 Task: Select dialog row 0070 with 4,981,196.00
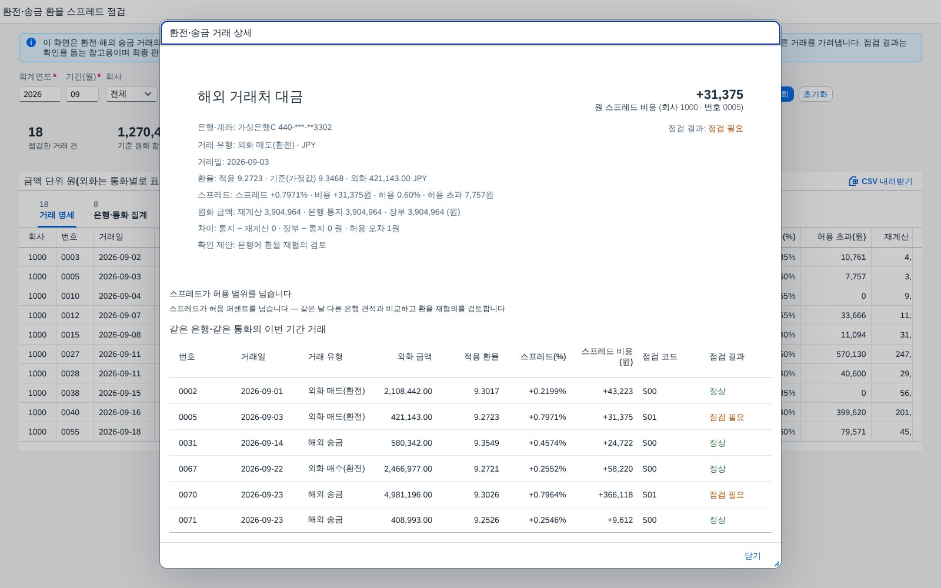tap(470, 495)
